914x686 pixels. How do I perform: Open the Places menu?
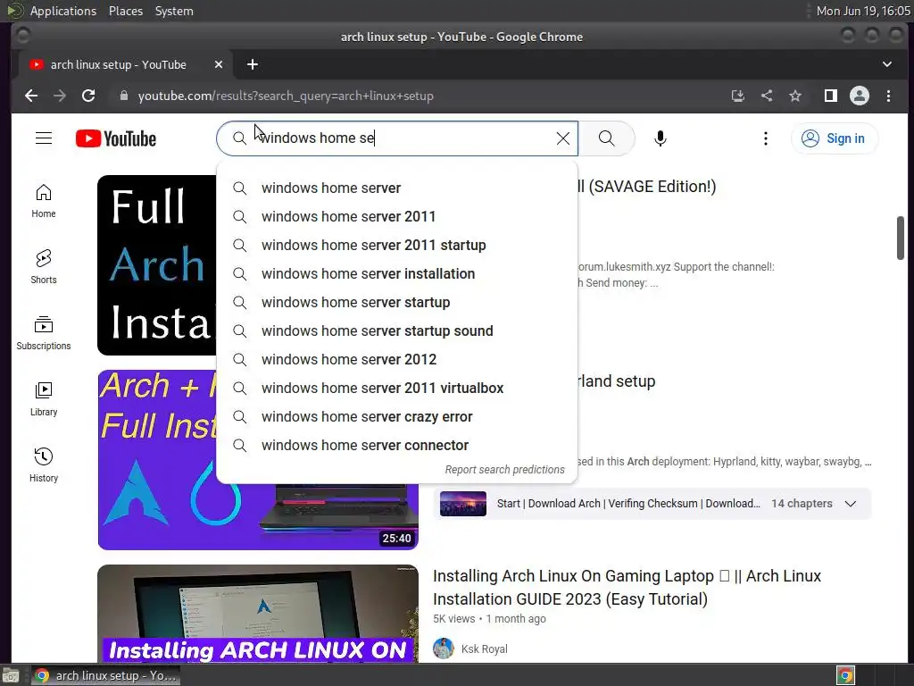click(x=125, y=11)
